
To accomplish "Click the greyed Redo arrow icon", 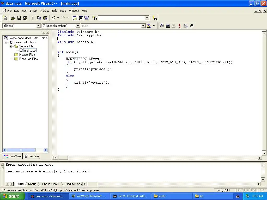I will [63, 18].
